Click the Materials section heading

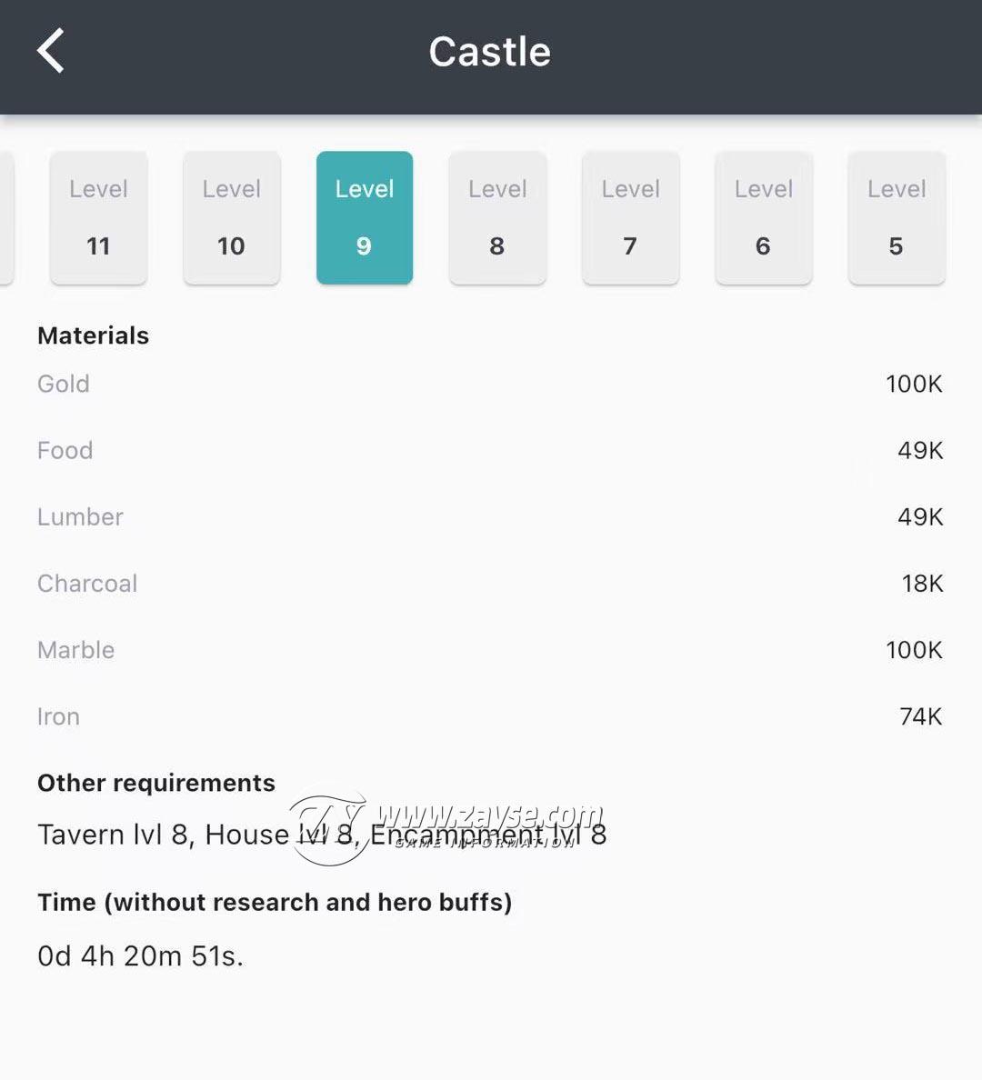click(x=93, y=335)
